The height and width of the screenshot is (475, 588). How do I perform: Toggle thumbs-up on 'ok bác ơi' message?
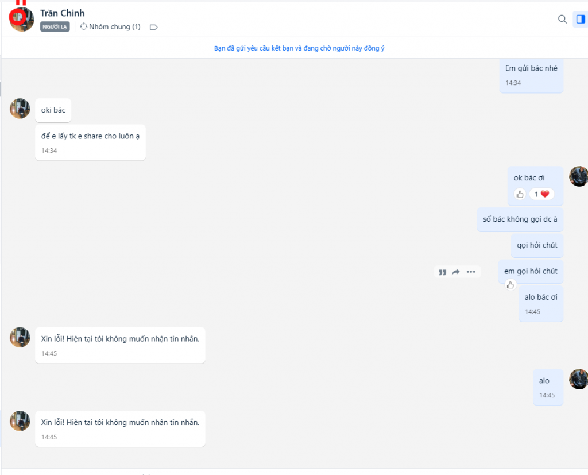[x=520, y=194]
